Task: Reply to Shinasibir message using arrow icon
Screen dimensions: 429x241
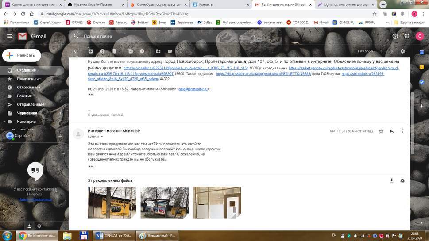Action: click(391, 131)
